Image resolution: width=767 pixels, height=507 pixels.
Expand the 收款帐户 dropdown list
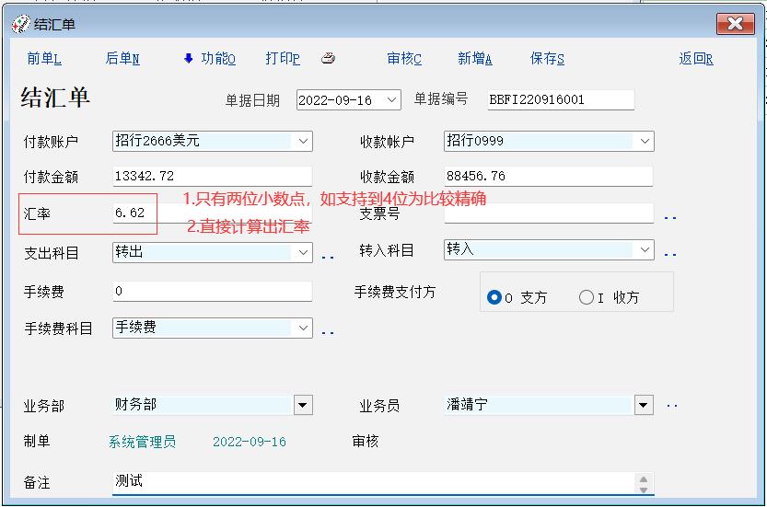(645, 142)
